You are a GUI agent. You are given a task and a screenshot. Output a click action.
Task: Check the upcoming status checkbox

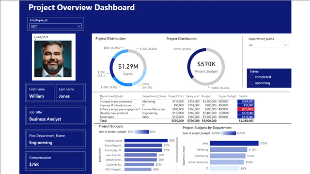click(x=251, y=83)
